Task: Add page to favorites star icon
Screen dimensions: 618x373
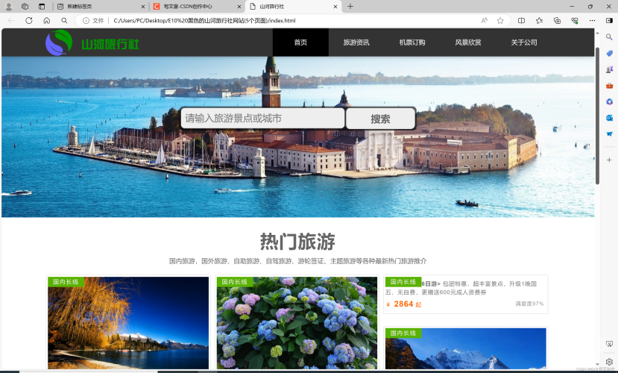Action: (500, 20)
